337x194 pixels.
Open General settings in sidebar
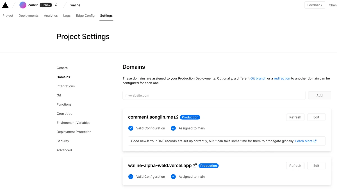coord(63,68)
